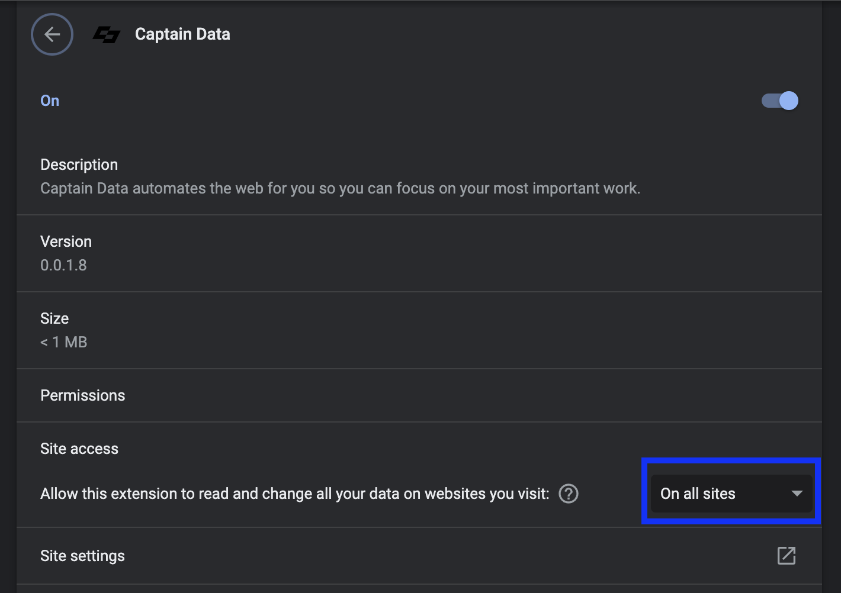Select the 'Captain Data automates the web' description
This screenshot has width=841, height=593.
click(x=340, y=188)
